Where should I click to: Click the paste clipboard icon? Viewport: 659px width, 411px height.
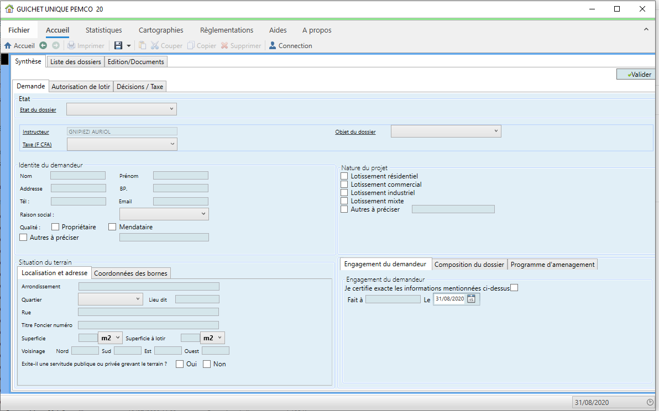pyautogui.click(x=143, y=45)
